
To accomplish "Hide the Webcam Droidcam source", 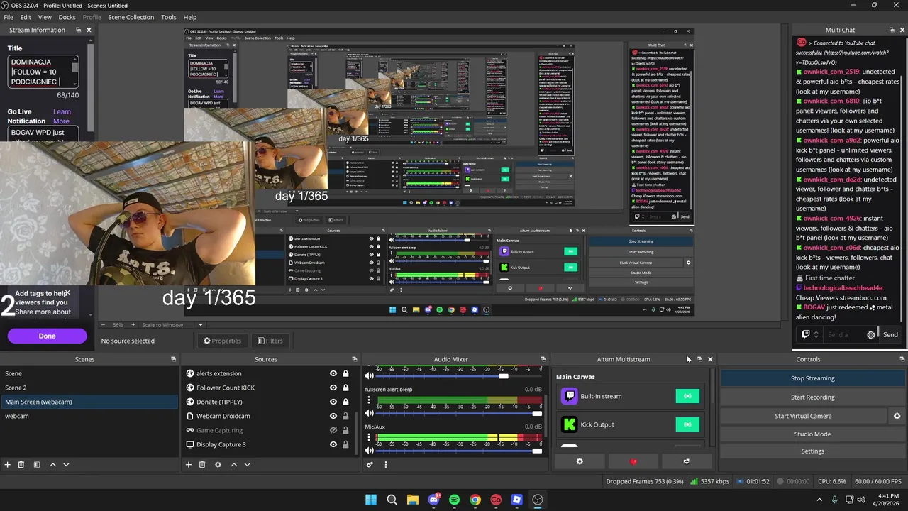I will click(333, 416).
